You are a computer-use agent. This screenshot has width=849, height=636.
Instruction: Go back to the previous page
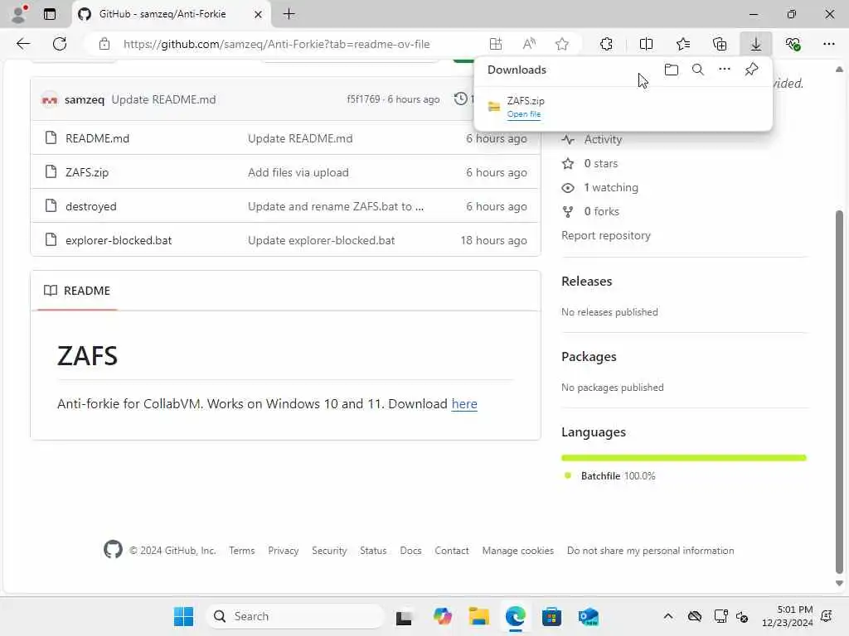pyautogui.click(x=23, y=44)
